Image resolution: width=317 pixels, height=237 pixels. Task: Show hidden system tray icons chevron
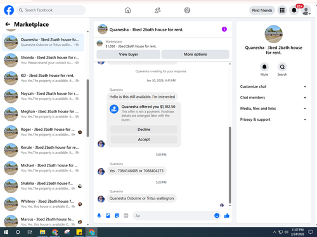click(x=275, y=232)
